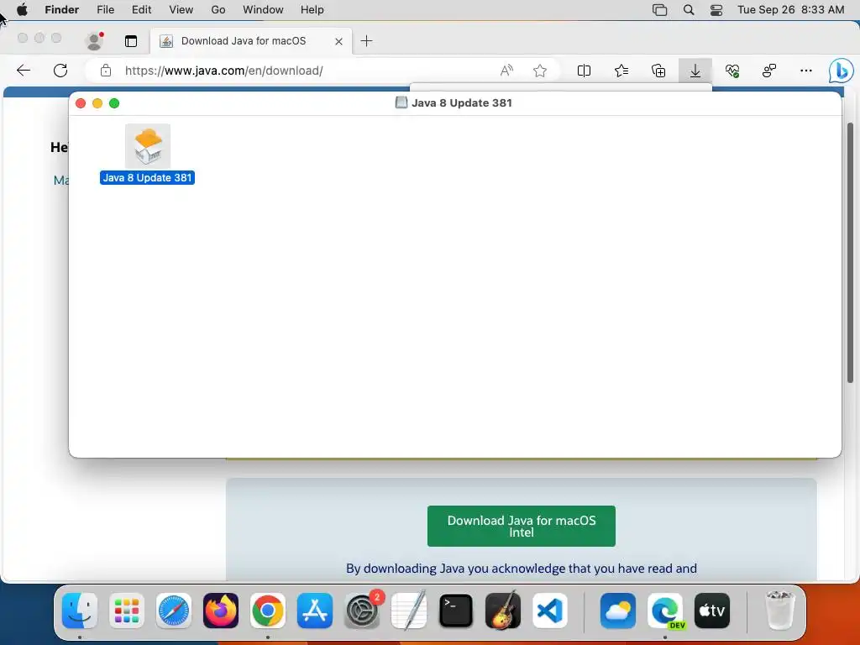The height and width of the screenshot is (645, 860).
Task: Open Edge Settings and more menu
Action: point(805,71)
